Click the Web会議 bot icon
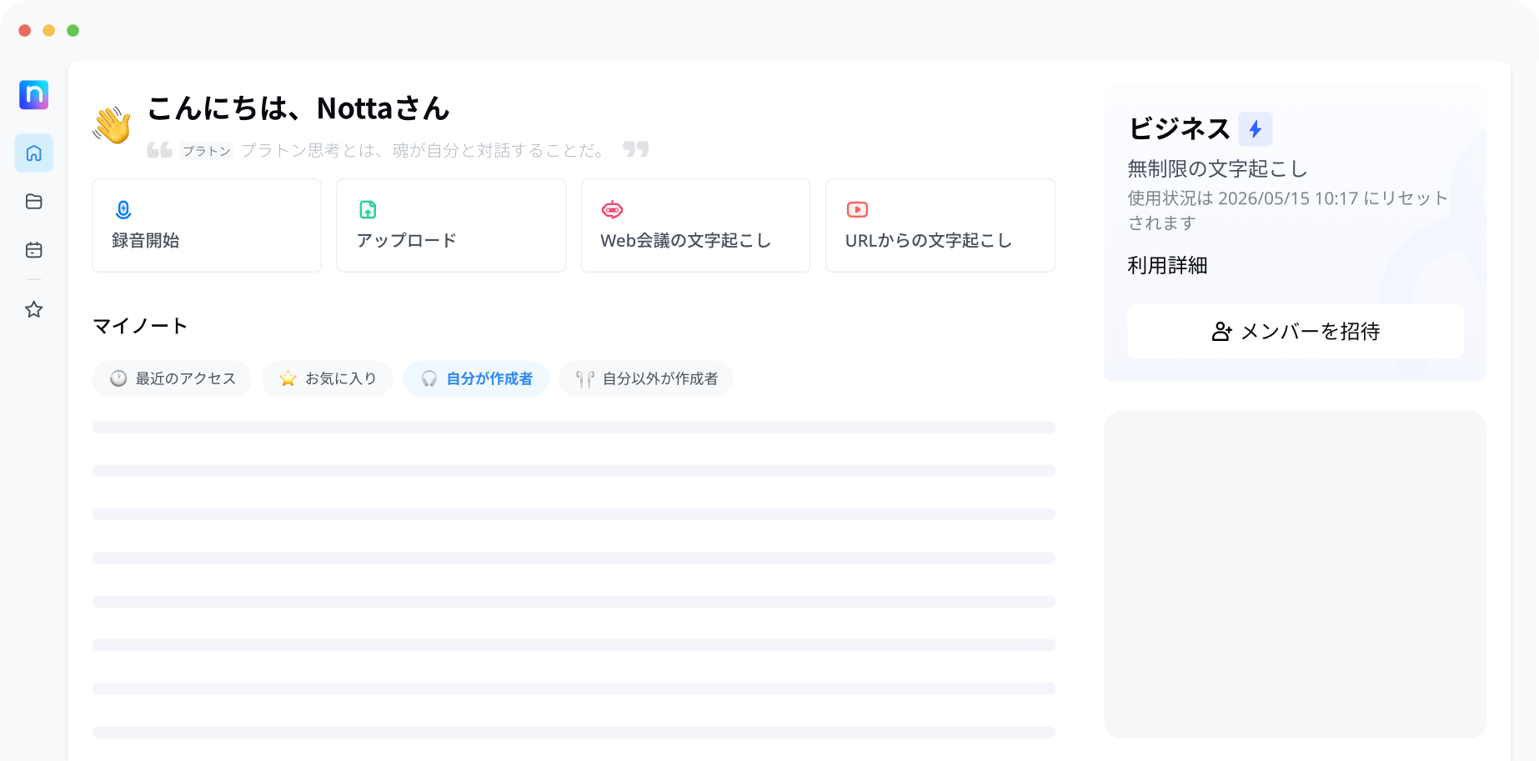The height and width of the screenshot is (761, 1539). [612, 210]
